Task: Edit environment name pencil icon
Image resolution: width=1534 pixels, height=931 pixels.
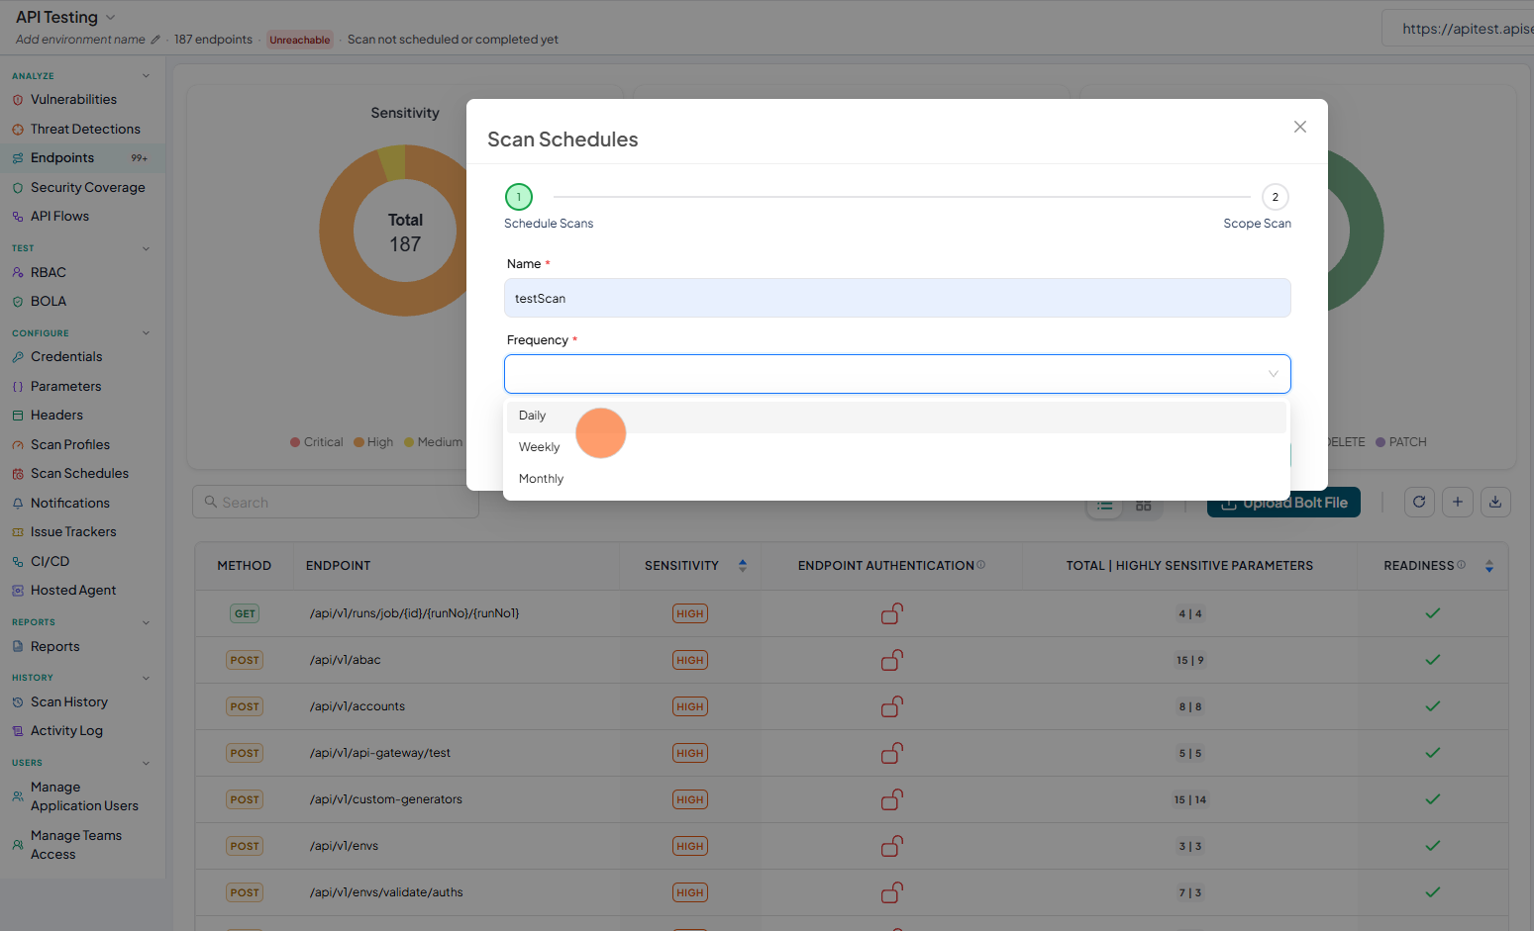Action: 154,40
